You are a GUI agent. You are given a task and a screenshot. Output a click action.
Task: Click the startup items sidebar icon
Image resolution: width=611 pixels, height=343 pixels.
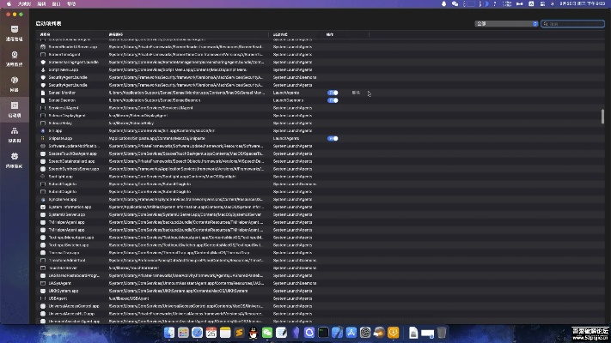coord(14,109)
